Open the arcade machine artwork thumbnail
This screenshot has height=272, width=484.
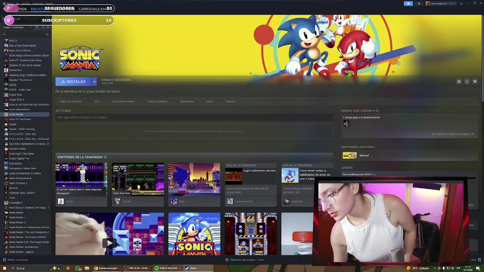tap(251, 234)
